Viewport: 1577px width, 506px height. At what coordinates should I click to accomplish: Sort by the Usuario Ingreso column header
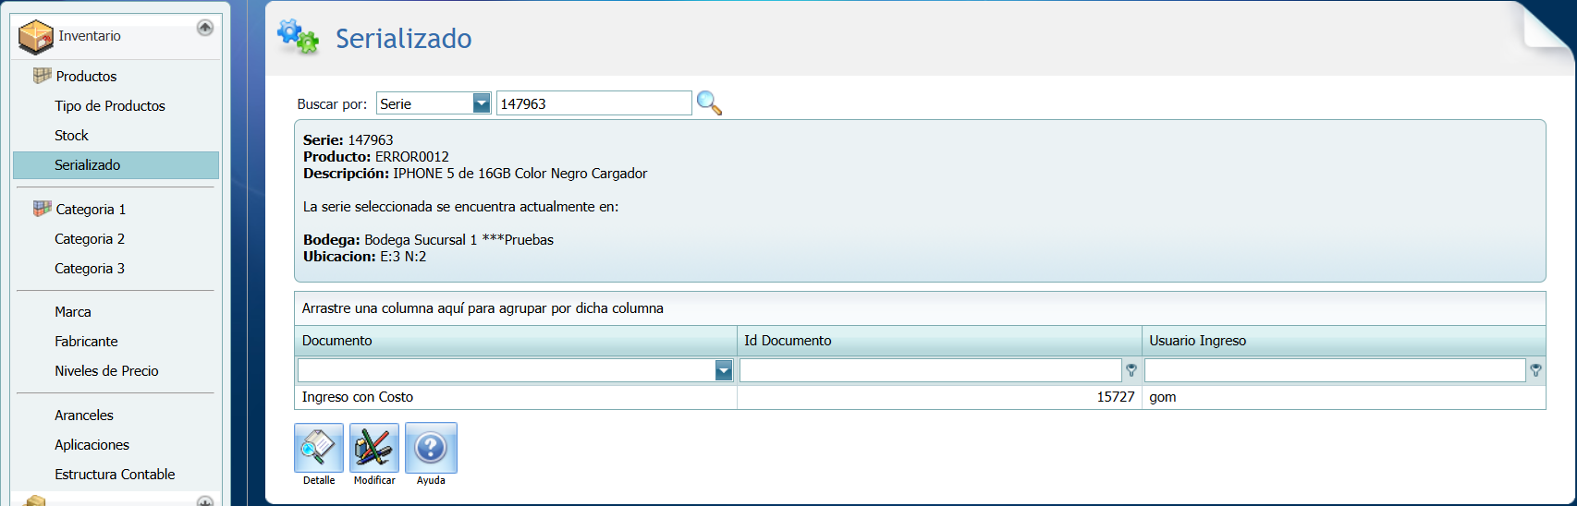1197,341
